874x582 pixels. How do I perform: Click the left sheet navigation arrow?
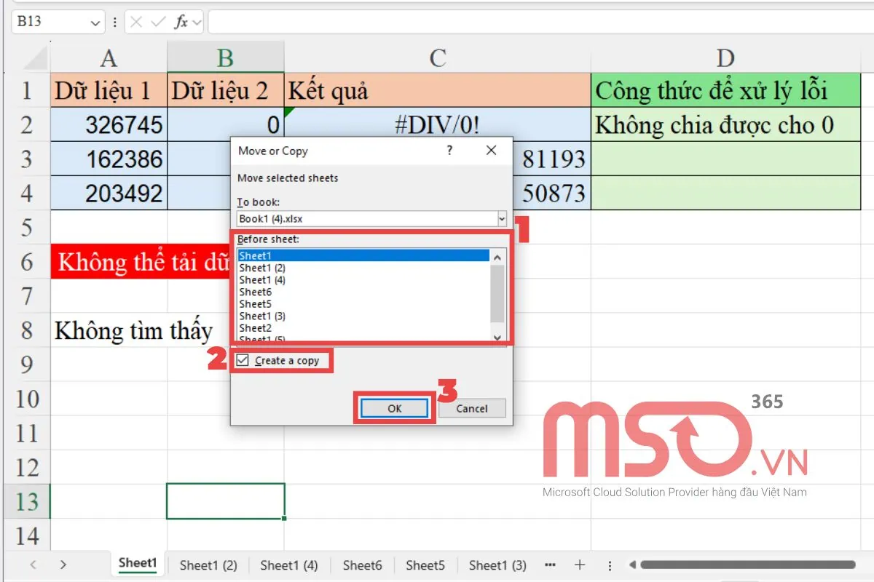click(34, 565)
